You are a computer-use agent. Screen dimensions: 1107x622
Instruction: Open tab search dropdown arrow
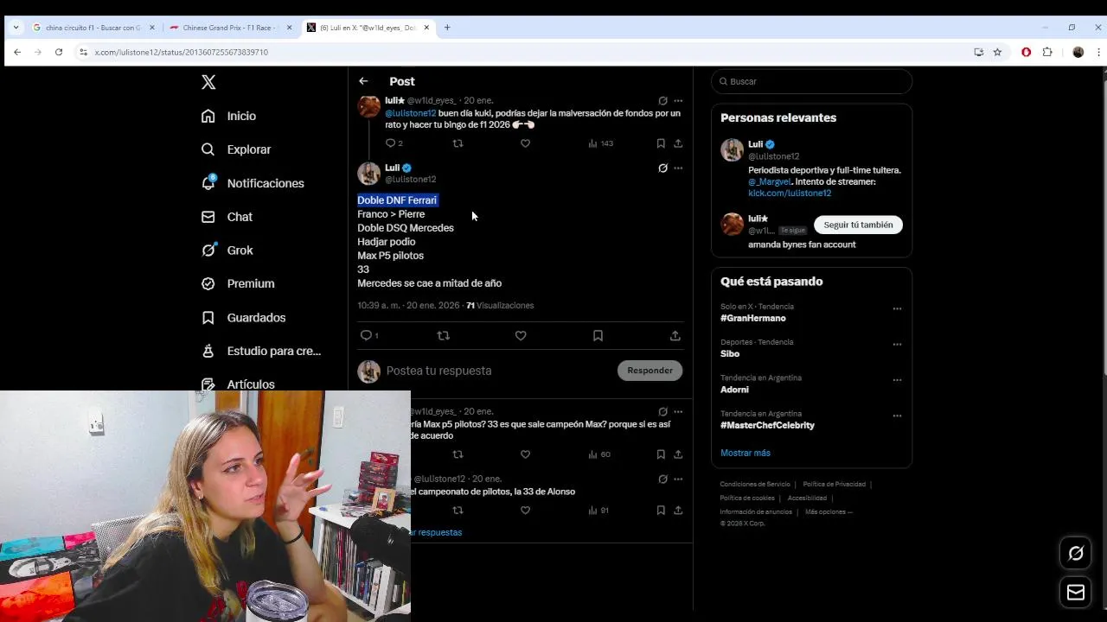16,28
